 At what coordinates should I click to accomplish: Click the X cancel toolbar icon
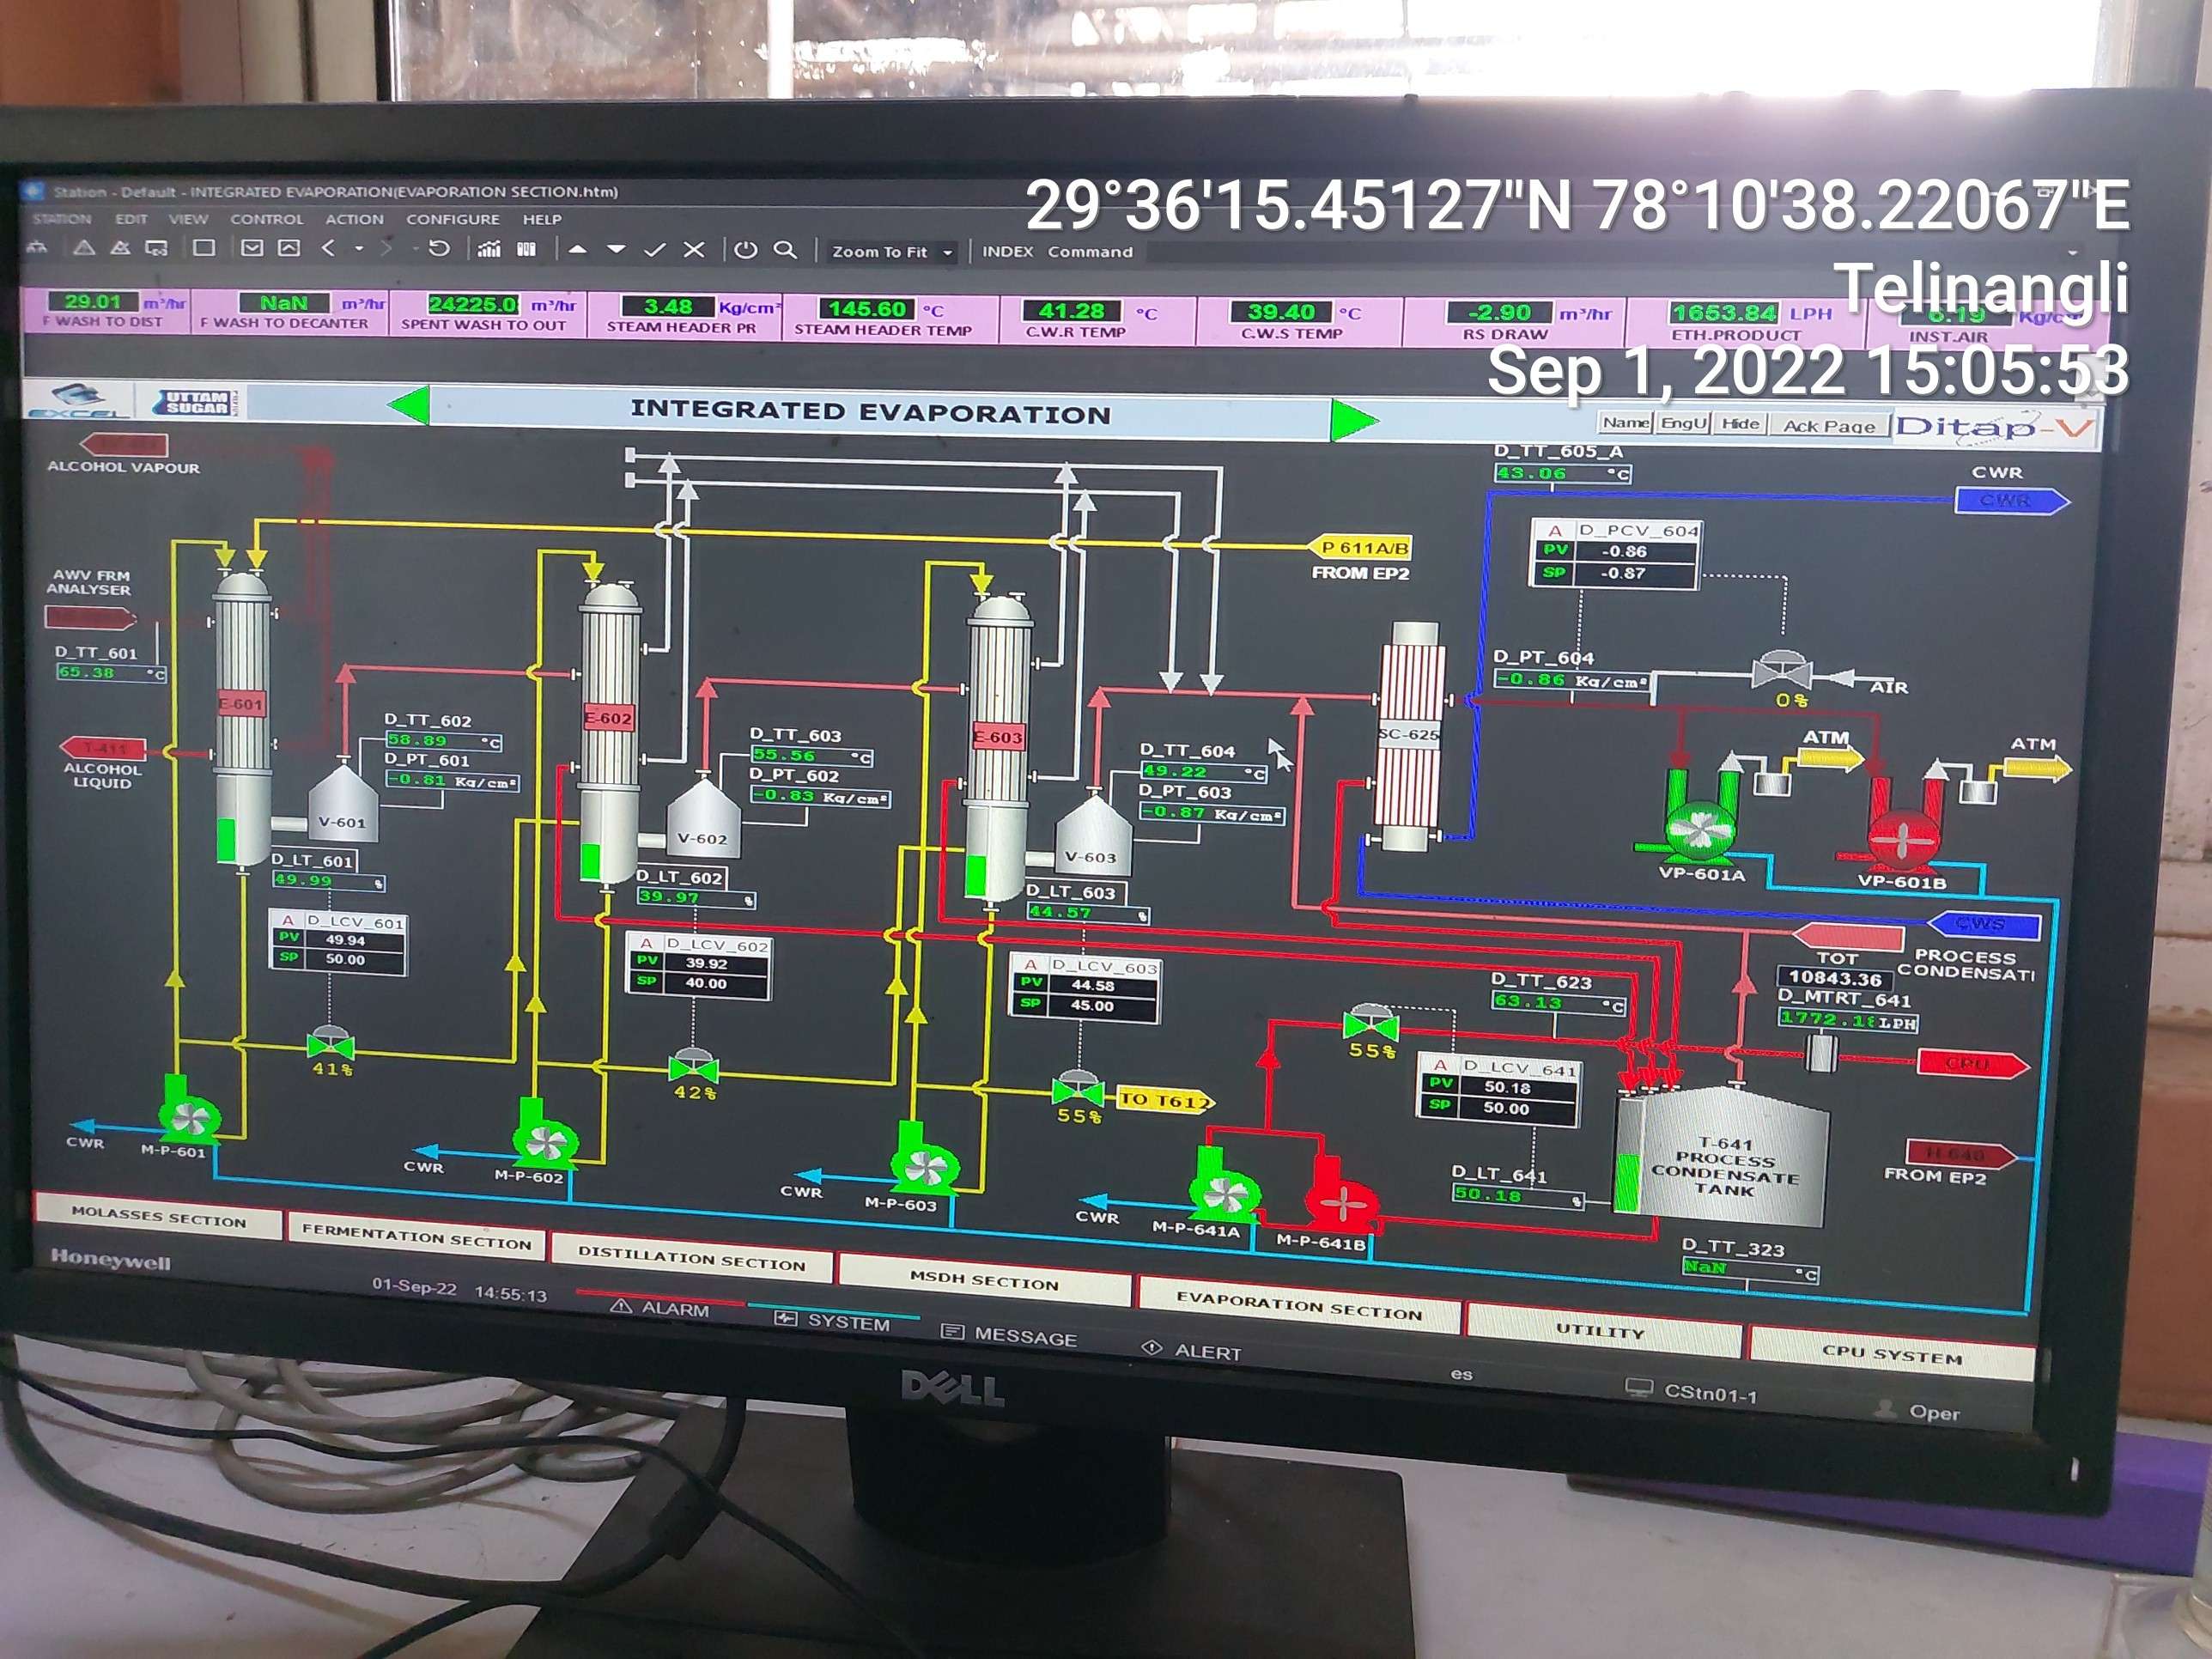tap(694, 250)
